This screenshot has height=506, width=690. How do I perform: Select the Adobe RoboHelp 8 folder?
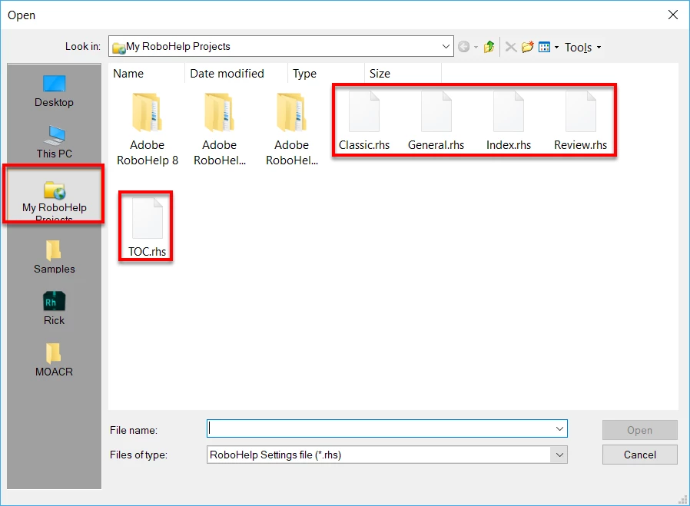147,129
